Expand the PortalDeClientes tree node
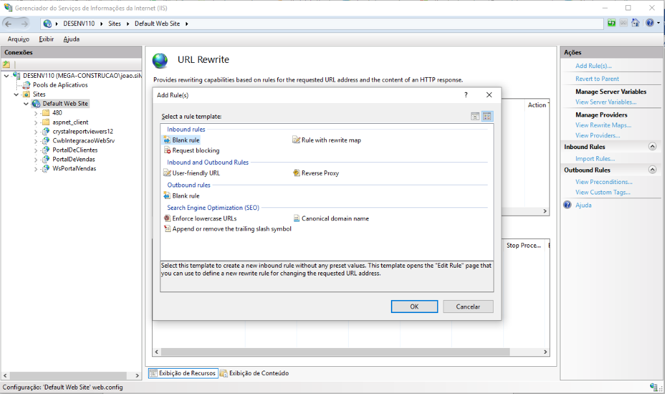665x394 pixels. click(36, 150)
